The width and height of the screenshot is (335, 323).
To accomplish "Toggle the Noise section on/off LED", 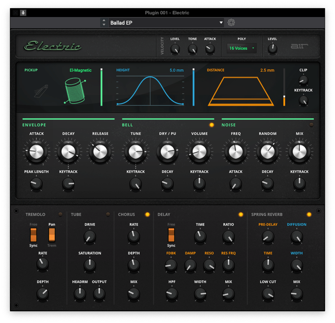I will pos(311,125).
